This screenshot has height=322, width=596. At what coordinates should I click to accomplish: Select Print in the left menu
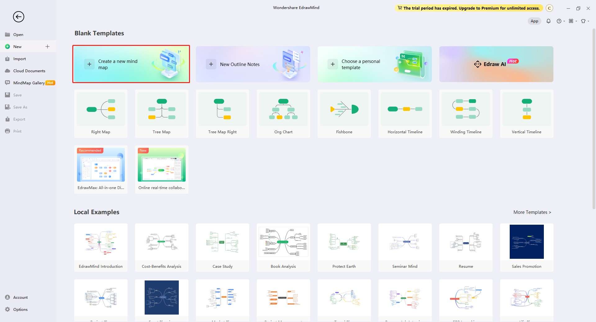tap(28, 131)
